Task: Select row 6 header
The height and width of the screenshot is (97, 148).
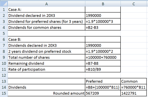Action: point(4,39)
